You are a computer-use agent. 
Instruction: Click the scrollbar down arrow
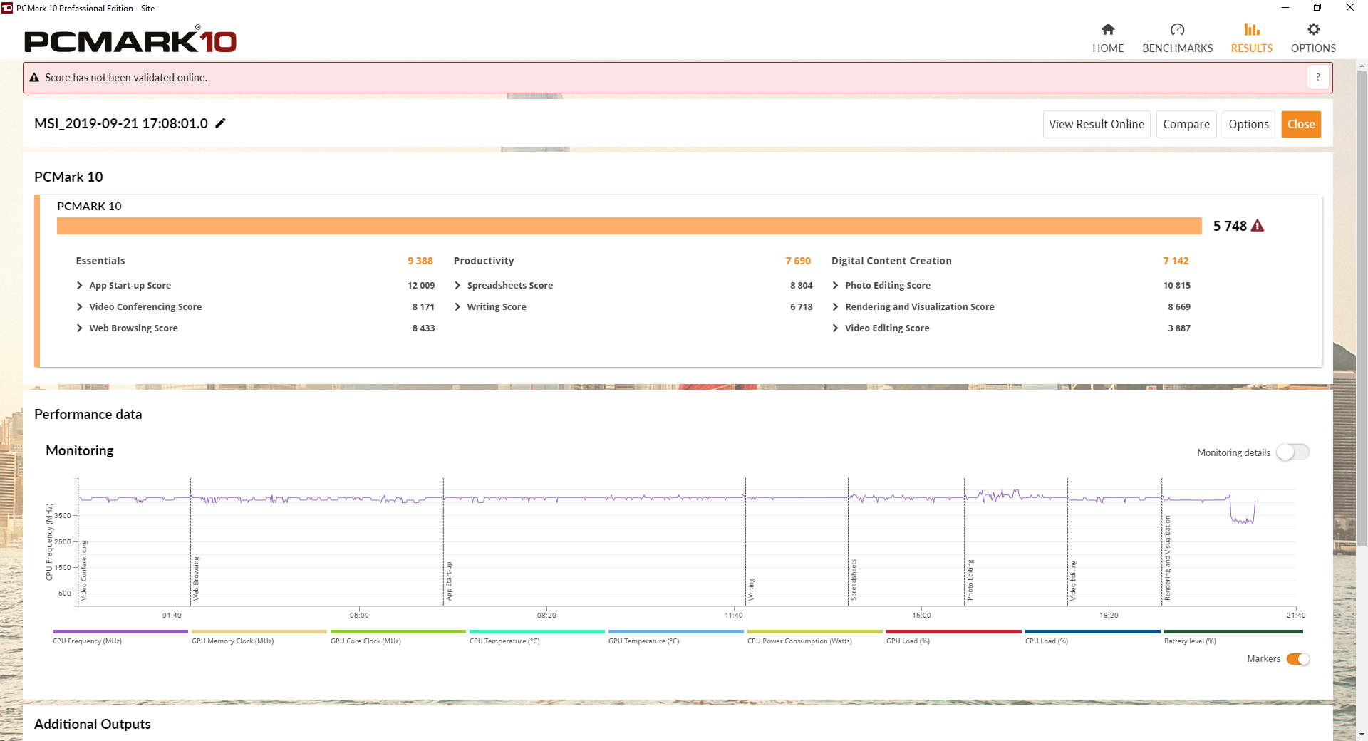point(1362,734)
